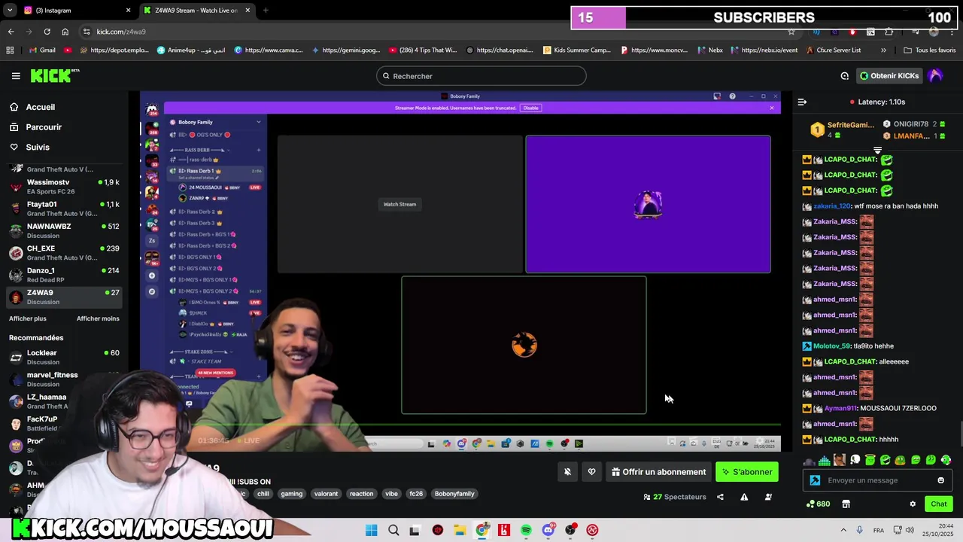Screen dimensions: 963x542
Task: Open the Tous les favoris folder
Action: pyautogui.click(x=929, y=50)
